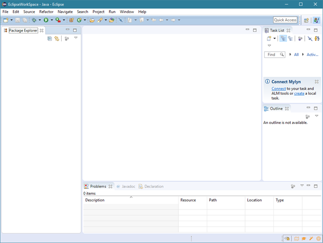Viewport: 323px width, 243px height.
Task: Open the Outline View Menu triangle
Action: (316, 116)
